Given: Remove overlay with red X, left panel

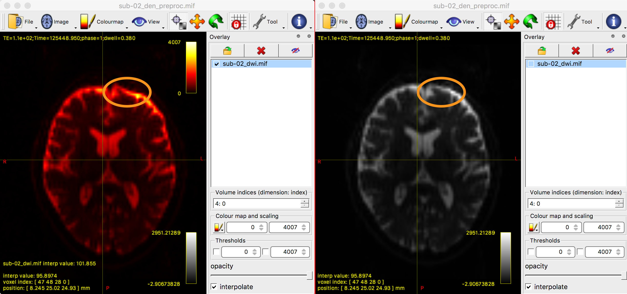Looking at the screenshot, I should click(x=261, y=51).
